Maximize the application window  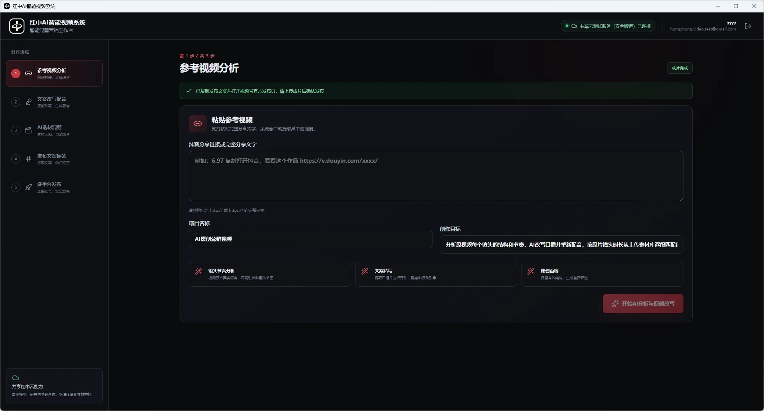pos(736,6)
